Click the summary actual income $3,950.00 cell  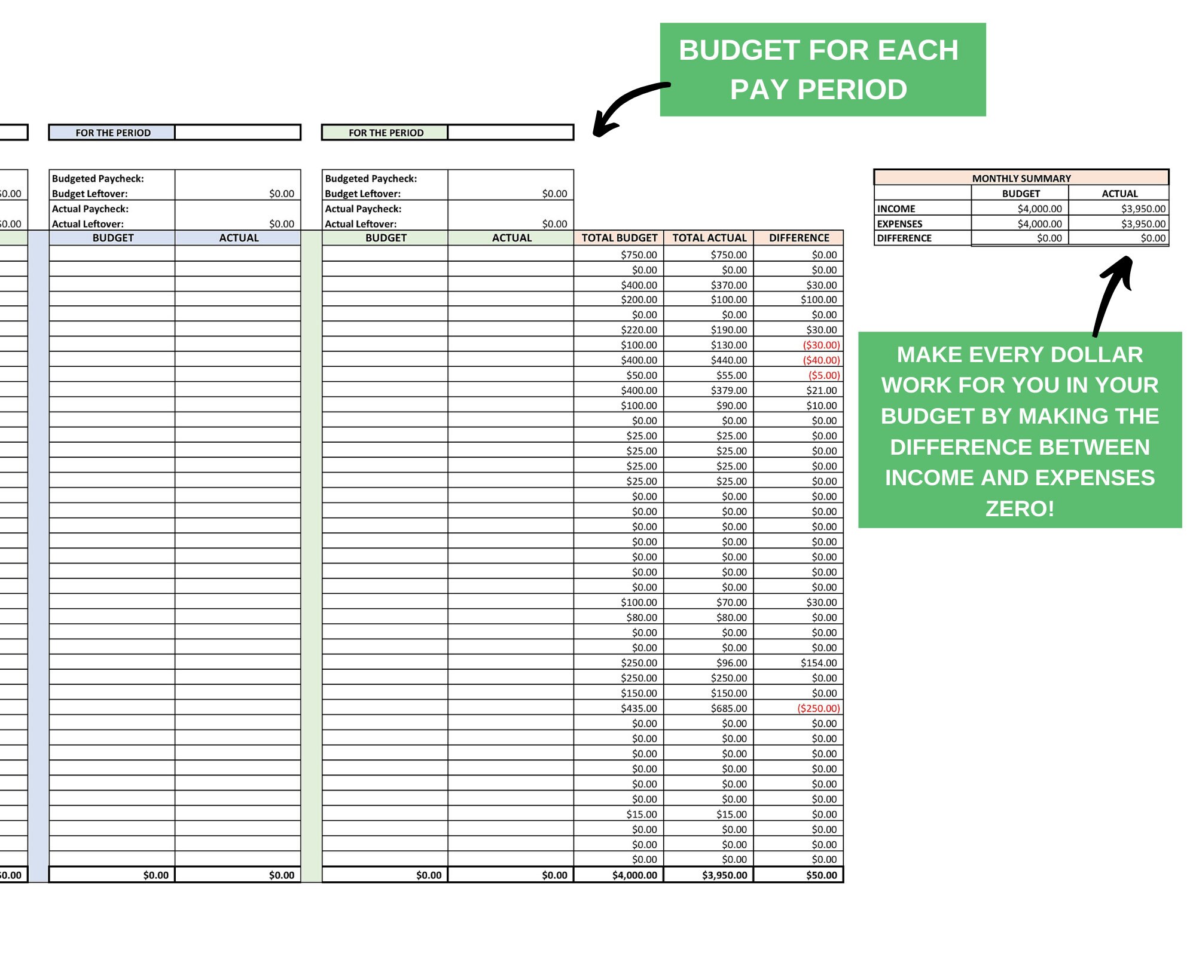1118,209
